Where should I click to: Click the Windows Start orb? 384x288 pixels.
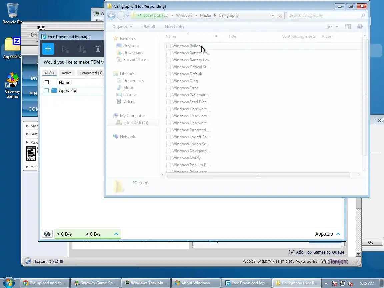(x=9, y=282)
